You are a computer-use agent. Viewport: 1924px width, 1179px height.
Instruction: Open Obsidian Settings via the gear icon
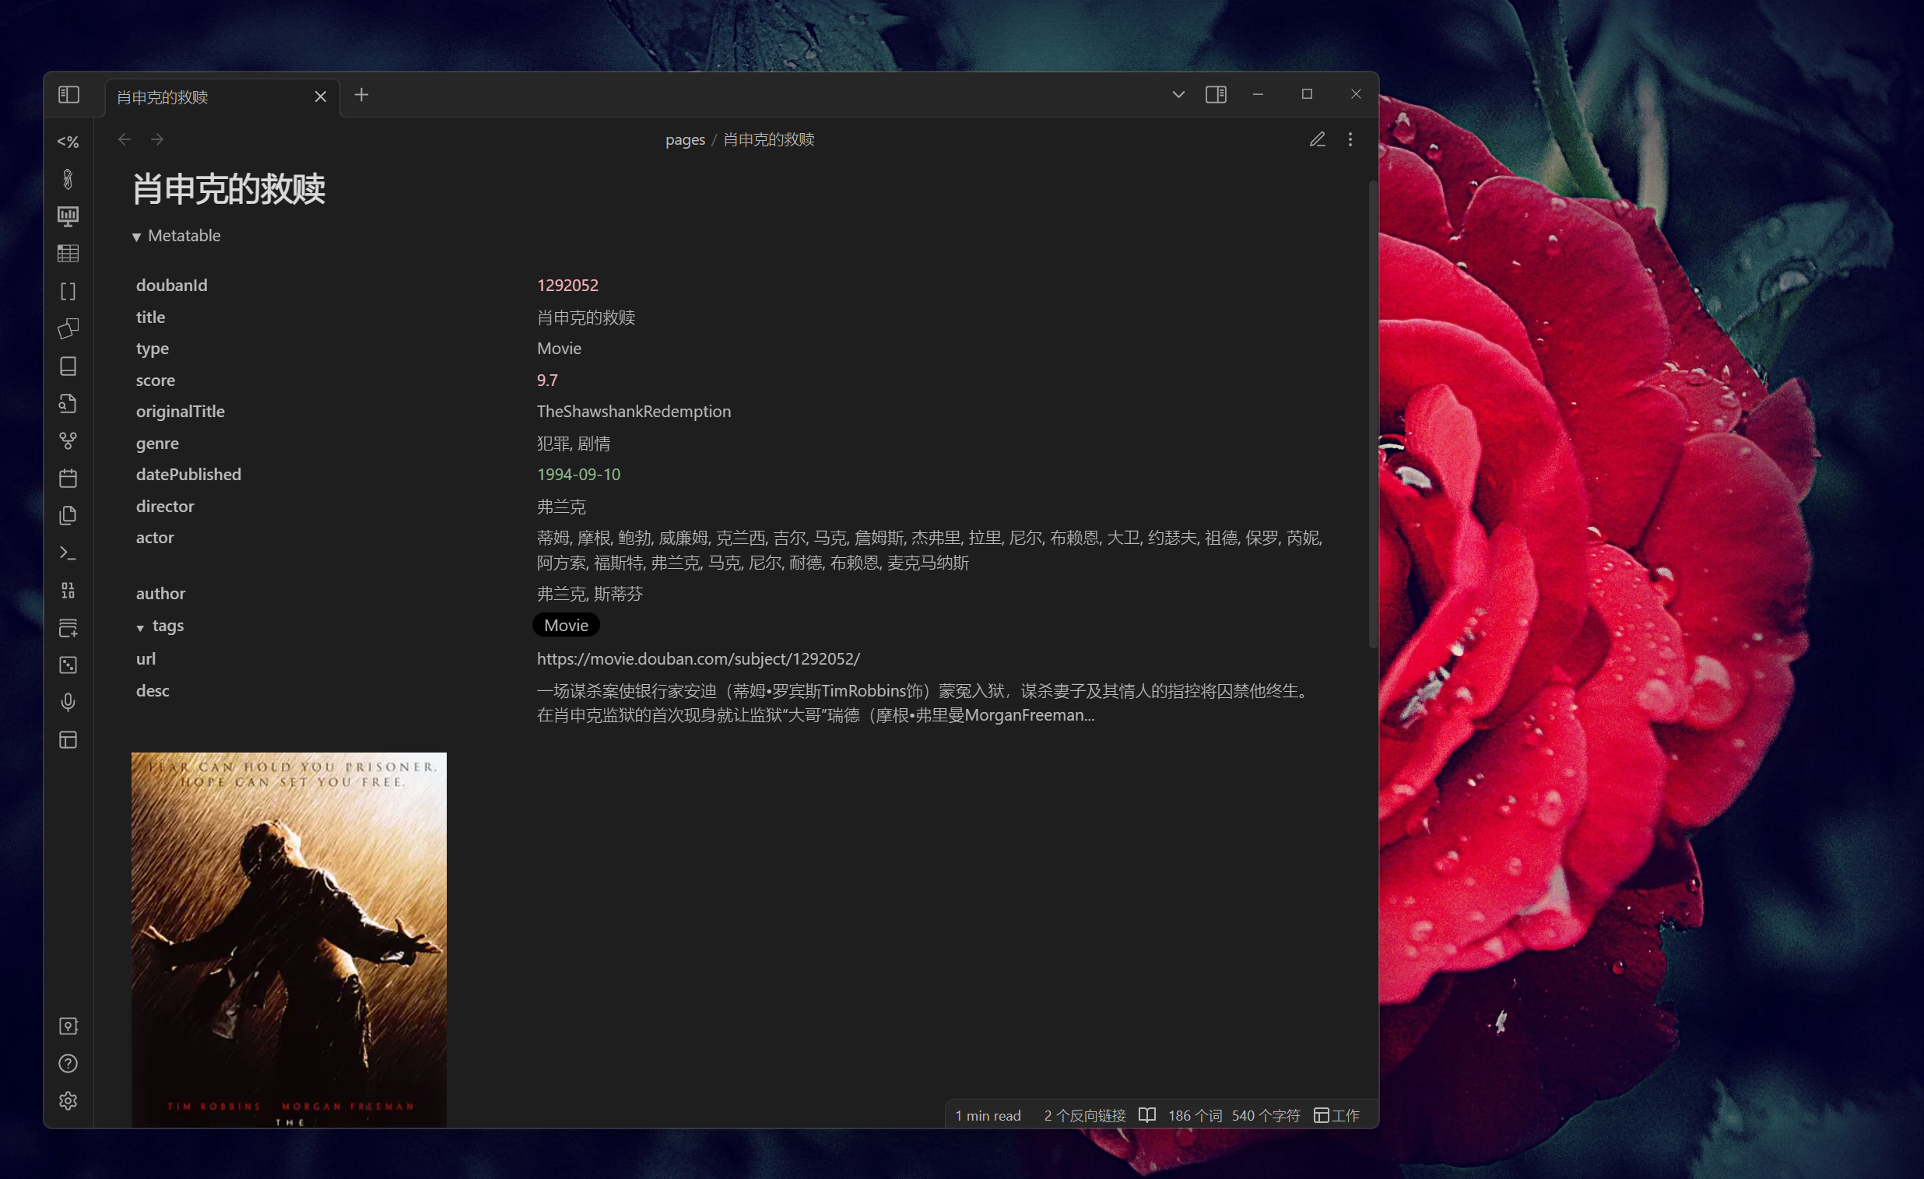pyautogui.click(x=68, y=1101)
